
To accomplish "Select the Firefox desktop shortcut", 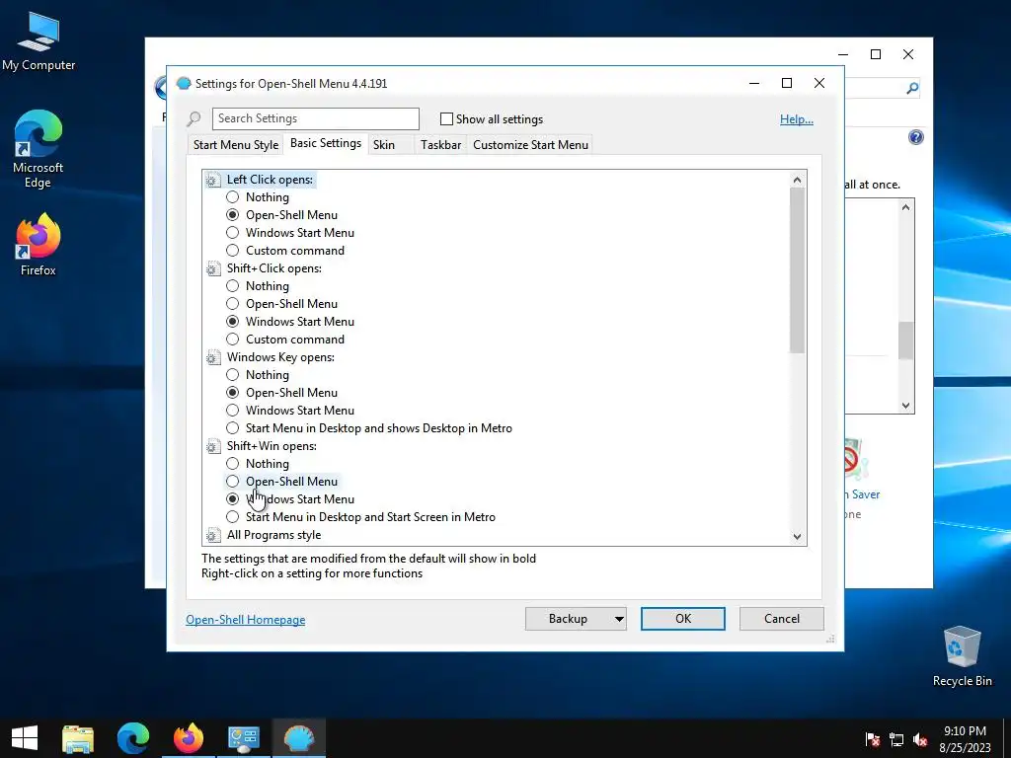I will [x=39, y=245].
